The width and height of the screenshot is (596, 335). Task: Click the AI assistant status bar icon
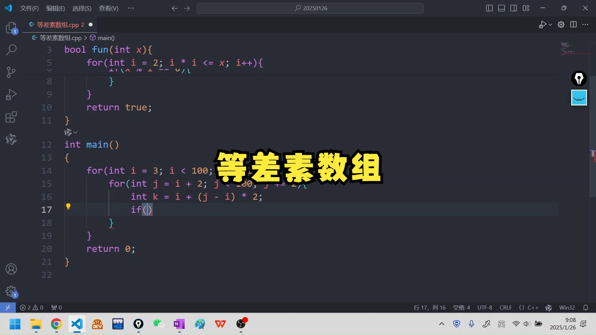coord(549,307)
